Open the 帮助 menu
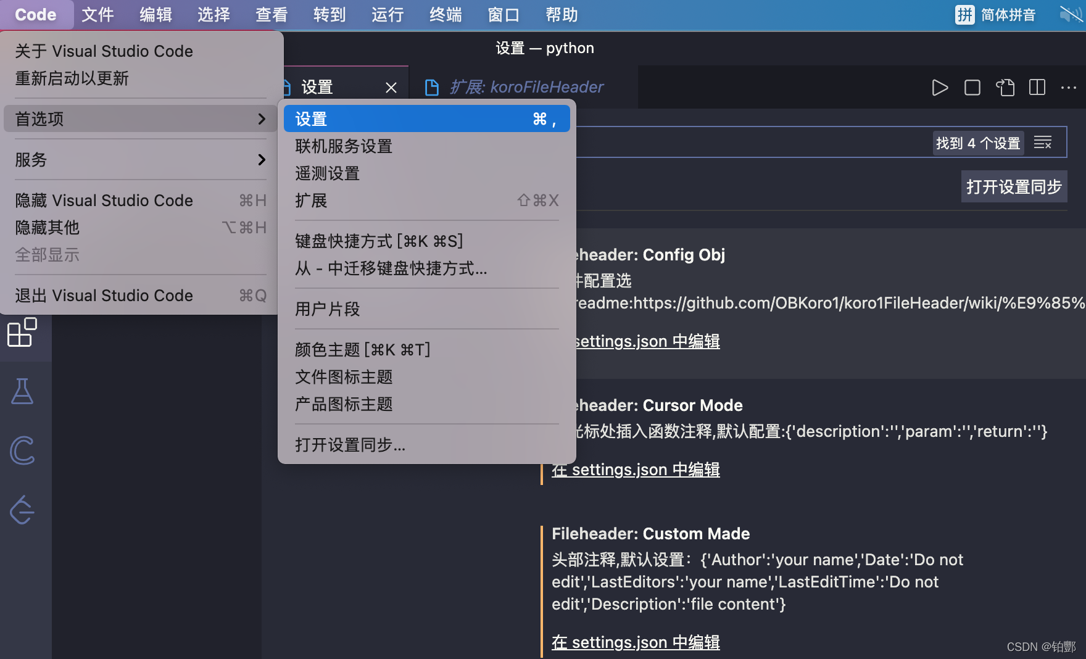 [x=562, y=14]
